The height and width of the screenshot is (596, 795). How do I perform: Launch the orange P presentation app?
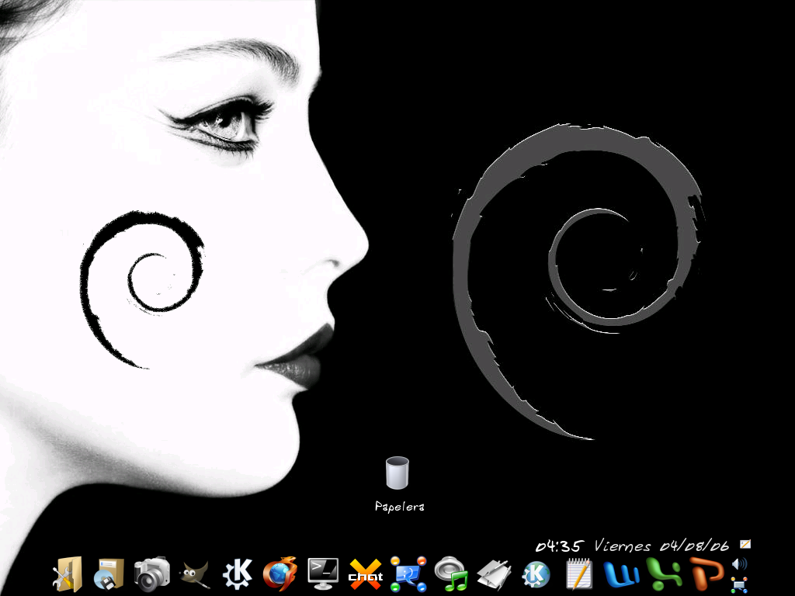[706, 574]
